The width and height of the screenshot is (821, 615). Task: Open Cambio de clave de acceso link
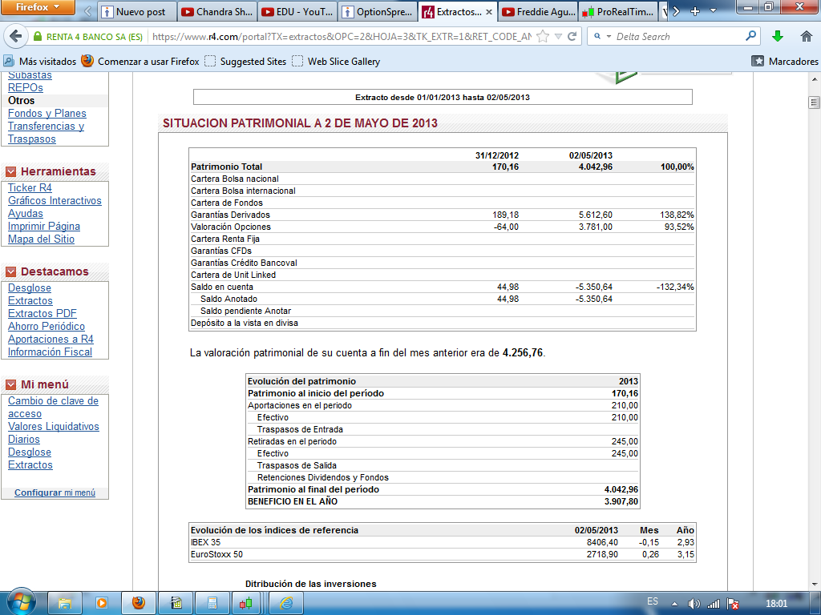tap(54, 408)
